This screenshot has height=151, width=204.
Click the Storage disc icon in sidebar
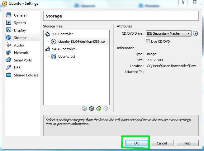pos(9,37)
